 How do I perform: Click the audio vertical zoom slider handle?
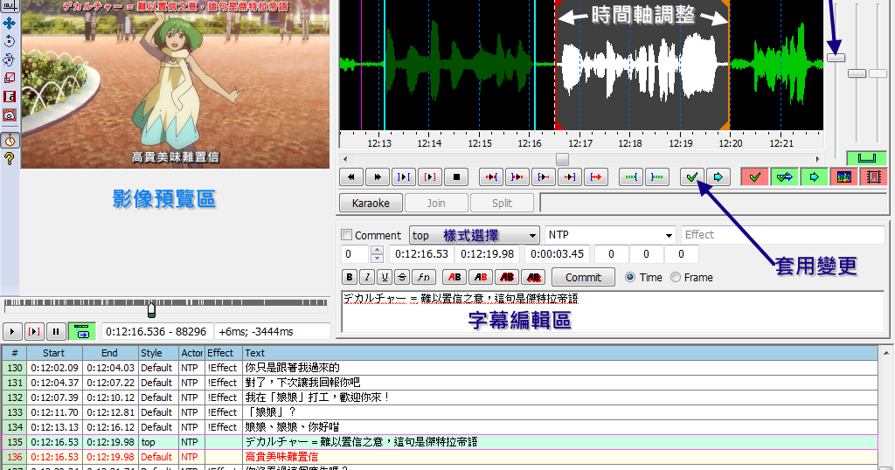[x=836, y=58]
